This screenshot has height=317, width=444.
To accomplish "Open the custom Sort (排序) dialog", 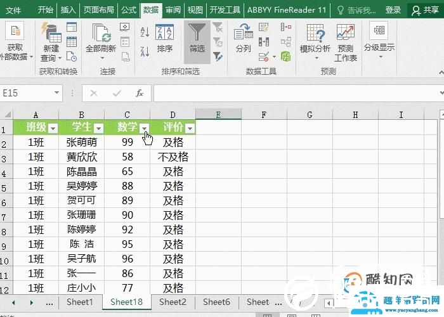I will [x=164, y=39].
